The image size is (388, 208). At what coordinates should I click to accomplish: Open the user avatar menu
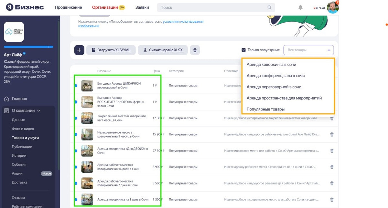(x=333, y=7)
